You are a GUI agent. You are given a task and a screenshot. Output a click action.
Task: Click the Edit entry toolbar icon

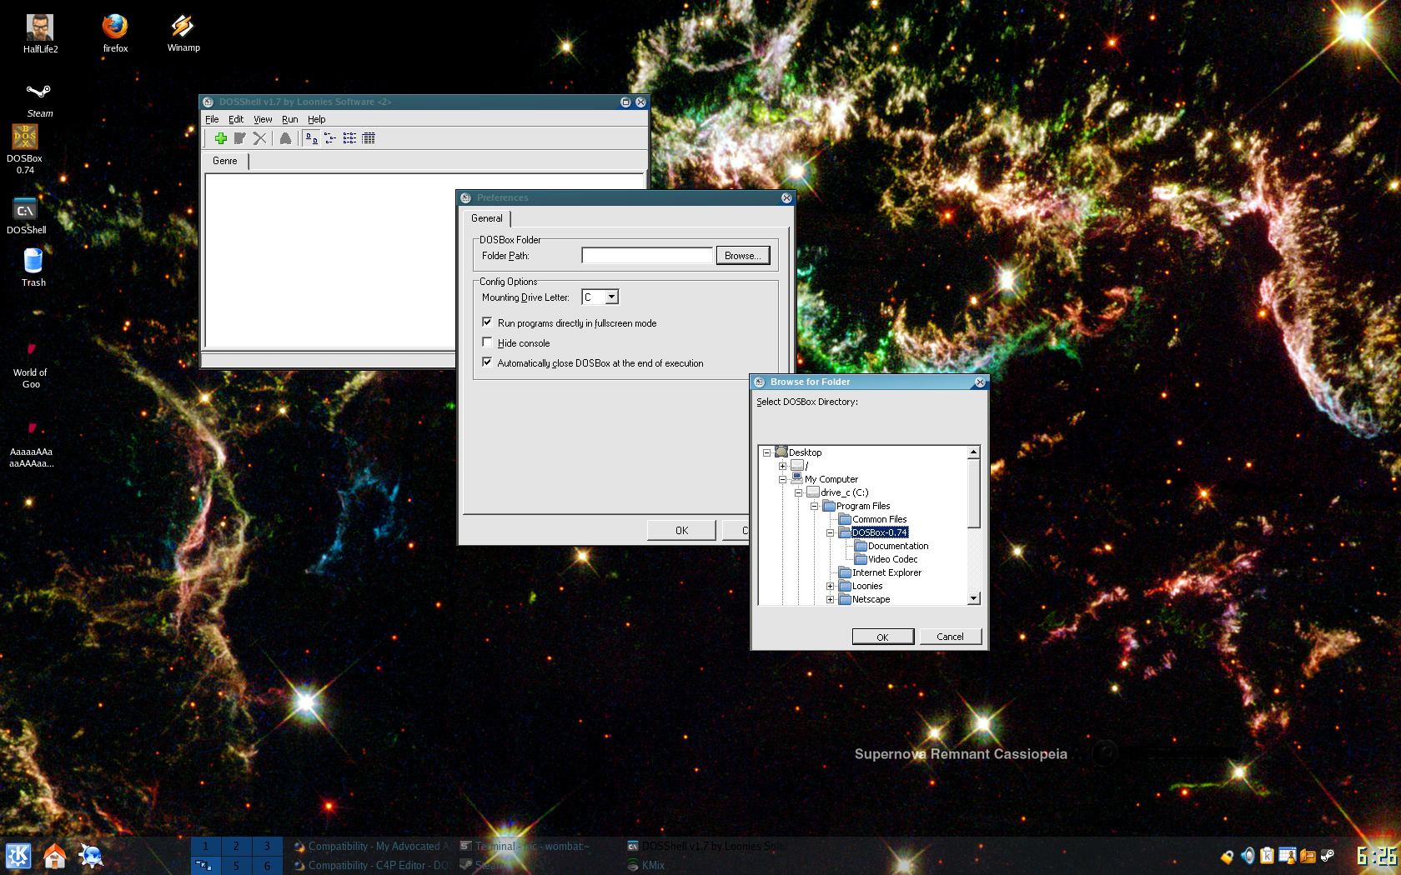pyautogui.click(x=240, y=138)
